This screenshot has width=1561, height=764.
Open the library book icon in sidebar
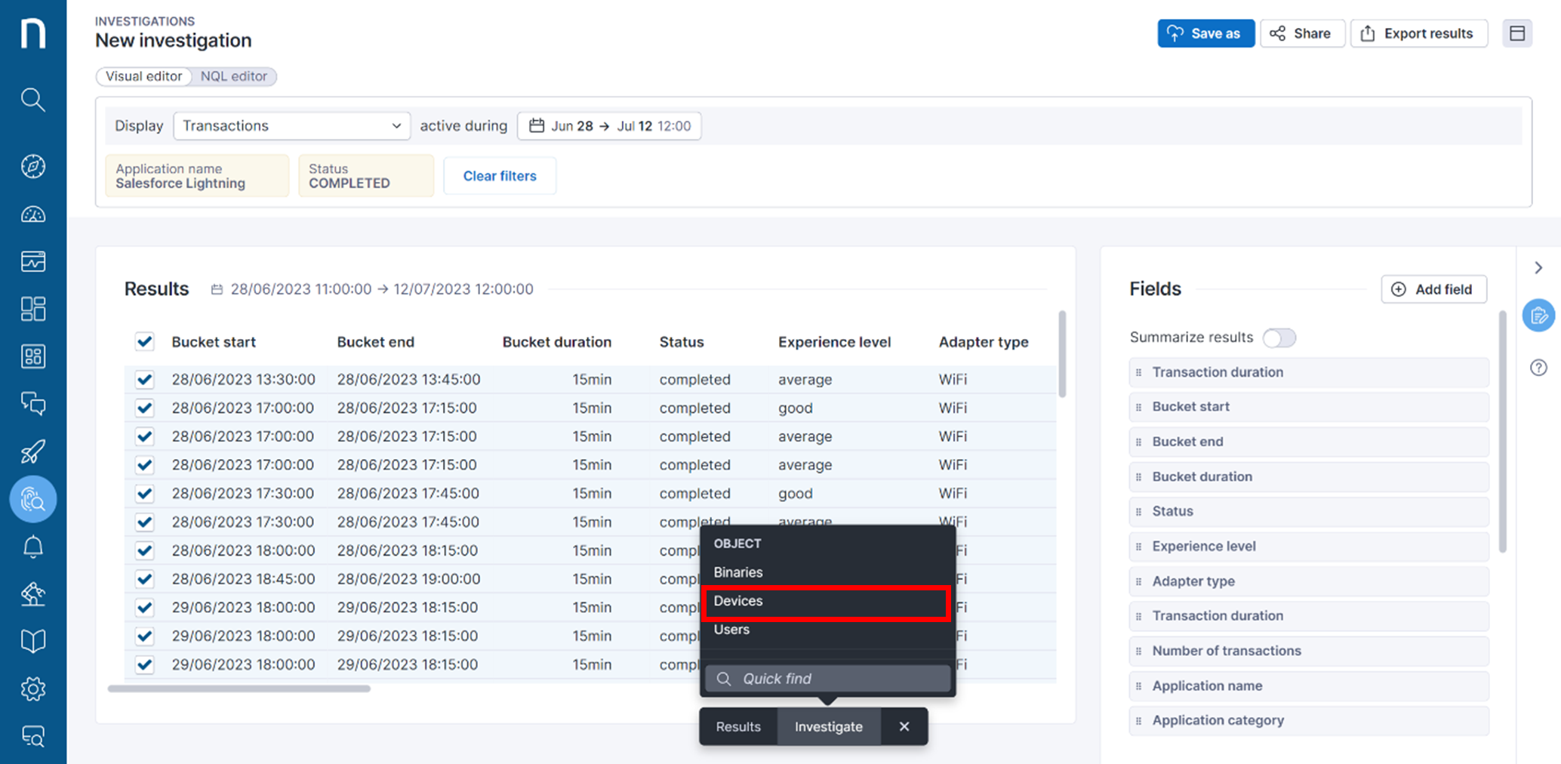(33, 640)
